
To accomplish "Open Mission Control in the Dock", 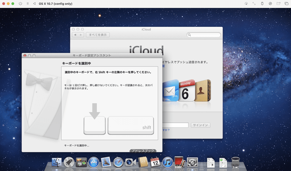I will click(x=81, y=162).
